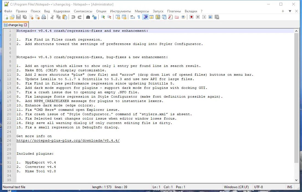
Task: Undo last action toolbar icon
Action: [x=73, y=17]
